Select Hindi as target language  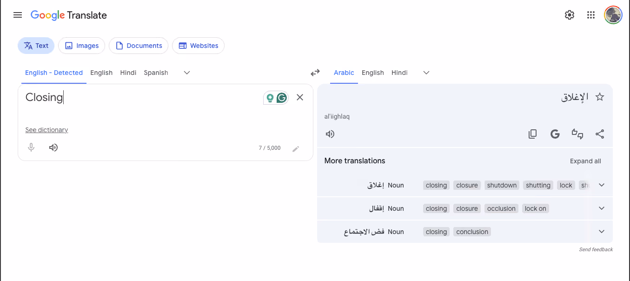point(399,73)
